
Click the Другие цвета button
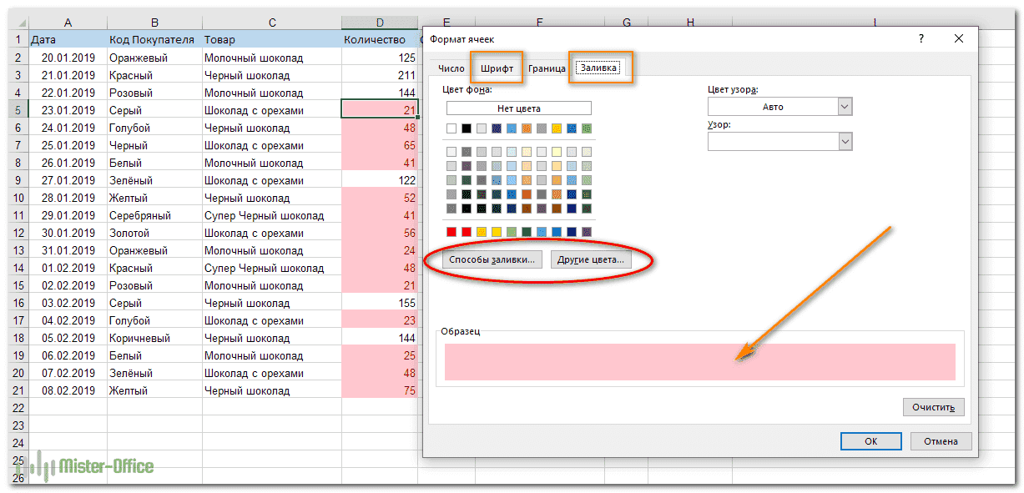590,260
